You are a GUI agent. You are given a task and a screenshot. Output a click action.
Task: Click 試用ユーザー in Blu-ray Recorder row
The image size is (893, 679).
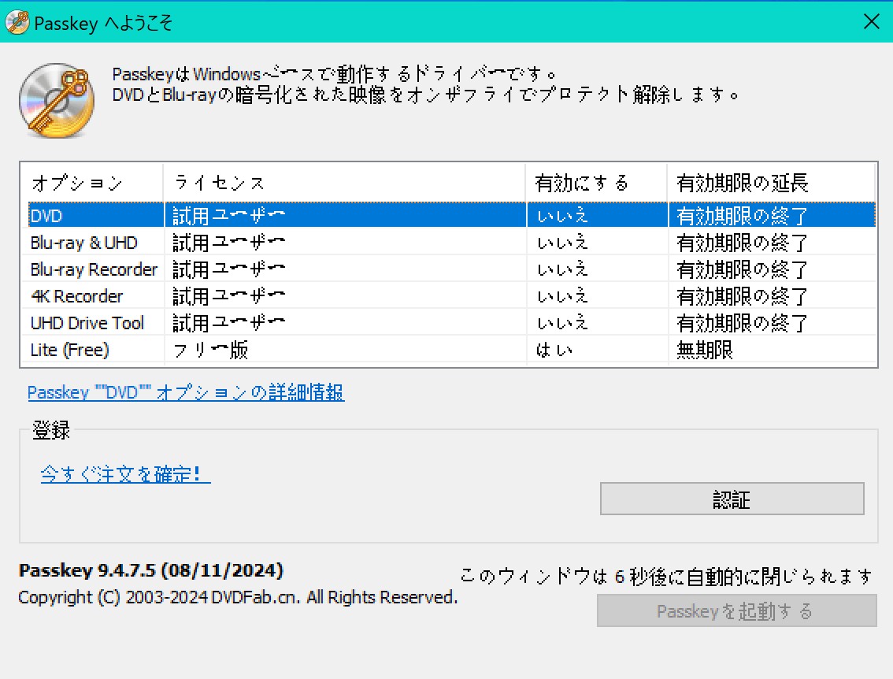point(229,269)
